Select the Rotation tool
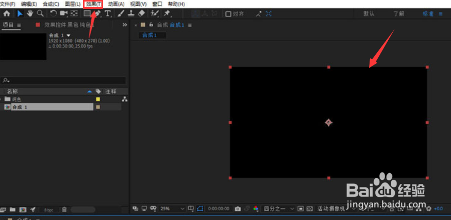This screenshot has height=220, width=451. click(x=54, y=13)
